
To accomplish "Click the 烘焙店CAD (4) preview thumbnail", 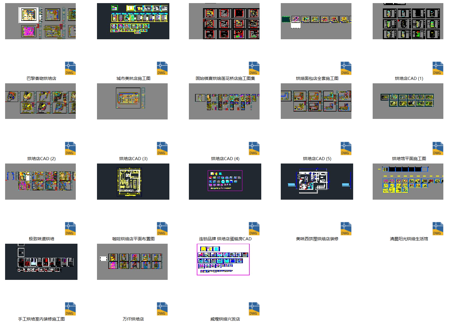I will [x=224, y=101].
